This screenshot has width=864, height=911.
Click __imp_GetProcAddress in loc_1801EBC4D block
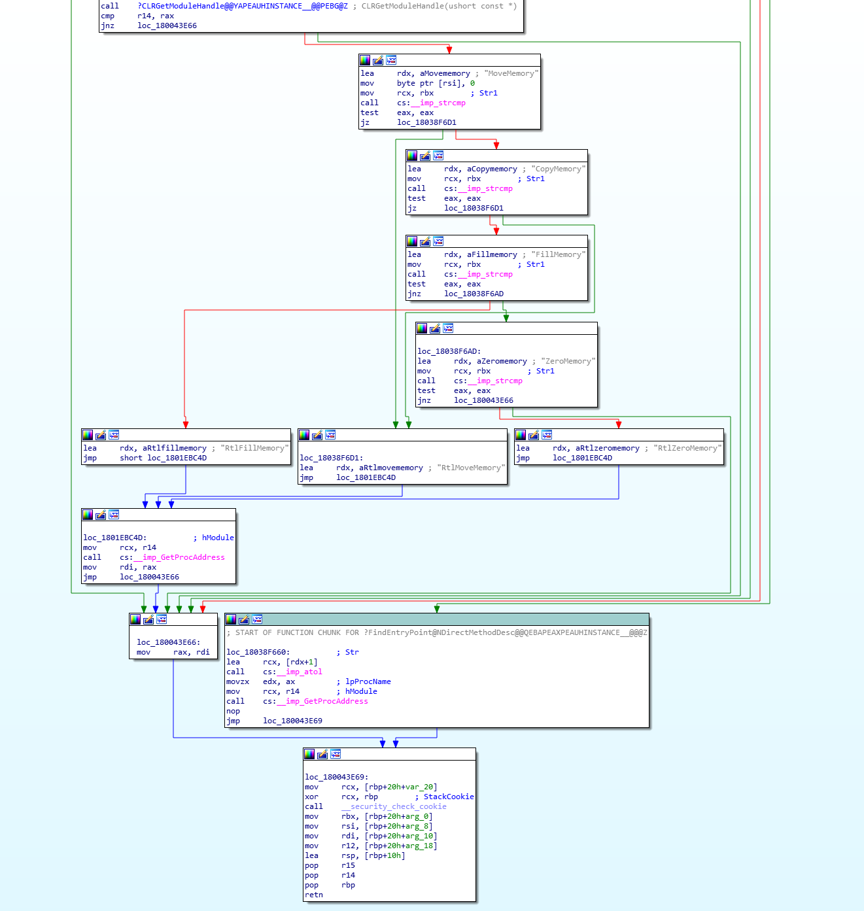tap(179, 557)
